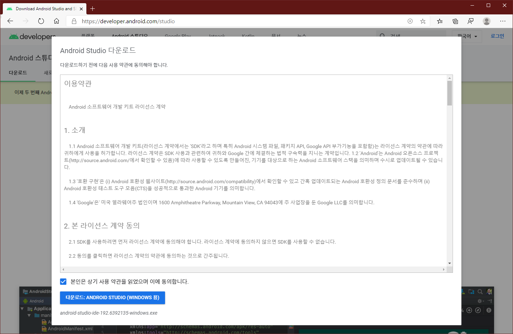
Task: Open a new browser tab
Action: [93, 8]
